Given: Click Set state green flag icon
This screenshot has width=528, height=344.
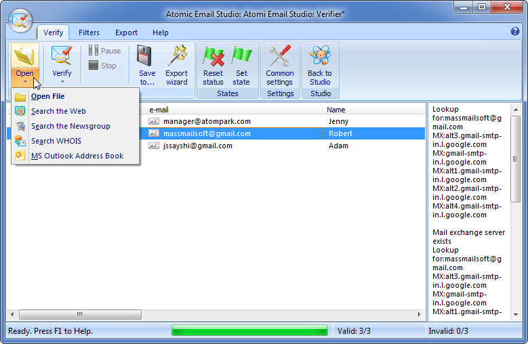Looking at the screenshot, I should (241, 56).
